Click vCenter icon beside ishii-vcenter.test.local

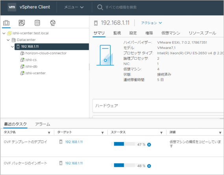pos(9,33)
